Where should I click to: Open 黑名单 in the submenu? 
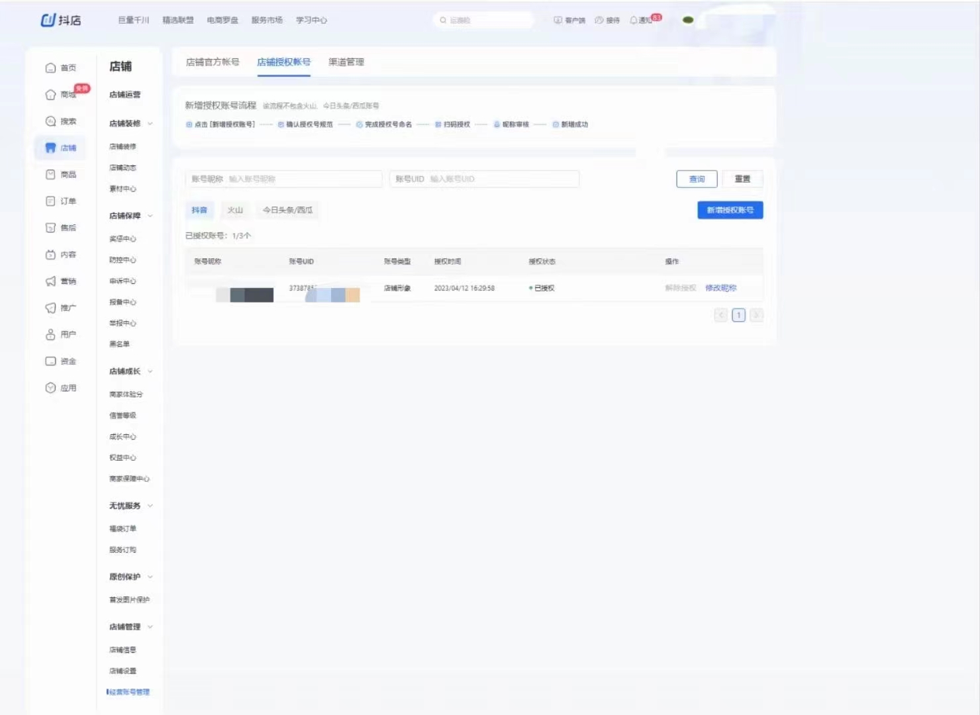(119, 344)
